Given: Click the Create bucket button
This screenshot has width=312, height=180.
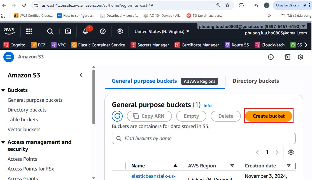Looking at the screenshot, I should click(x=269, y=116).
